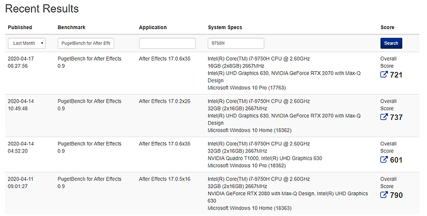
Task: Select date 2020-04-11 09:01:27
Action: point(21,183)
